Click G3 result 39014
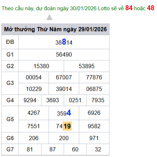The image size is (157, 157). click(x=64, y=89)
